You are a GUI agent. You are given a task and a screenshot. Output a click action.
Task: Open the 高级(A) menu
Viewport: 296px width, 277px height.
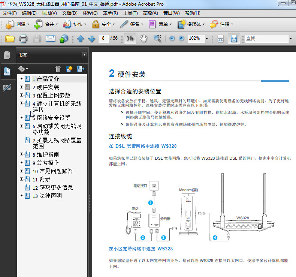(151, 13)
